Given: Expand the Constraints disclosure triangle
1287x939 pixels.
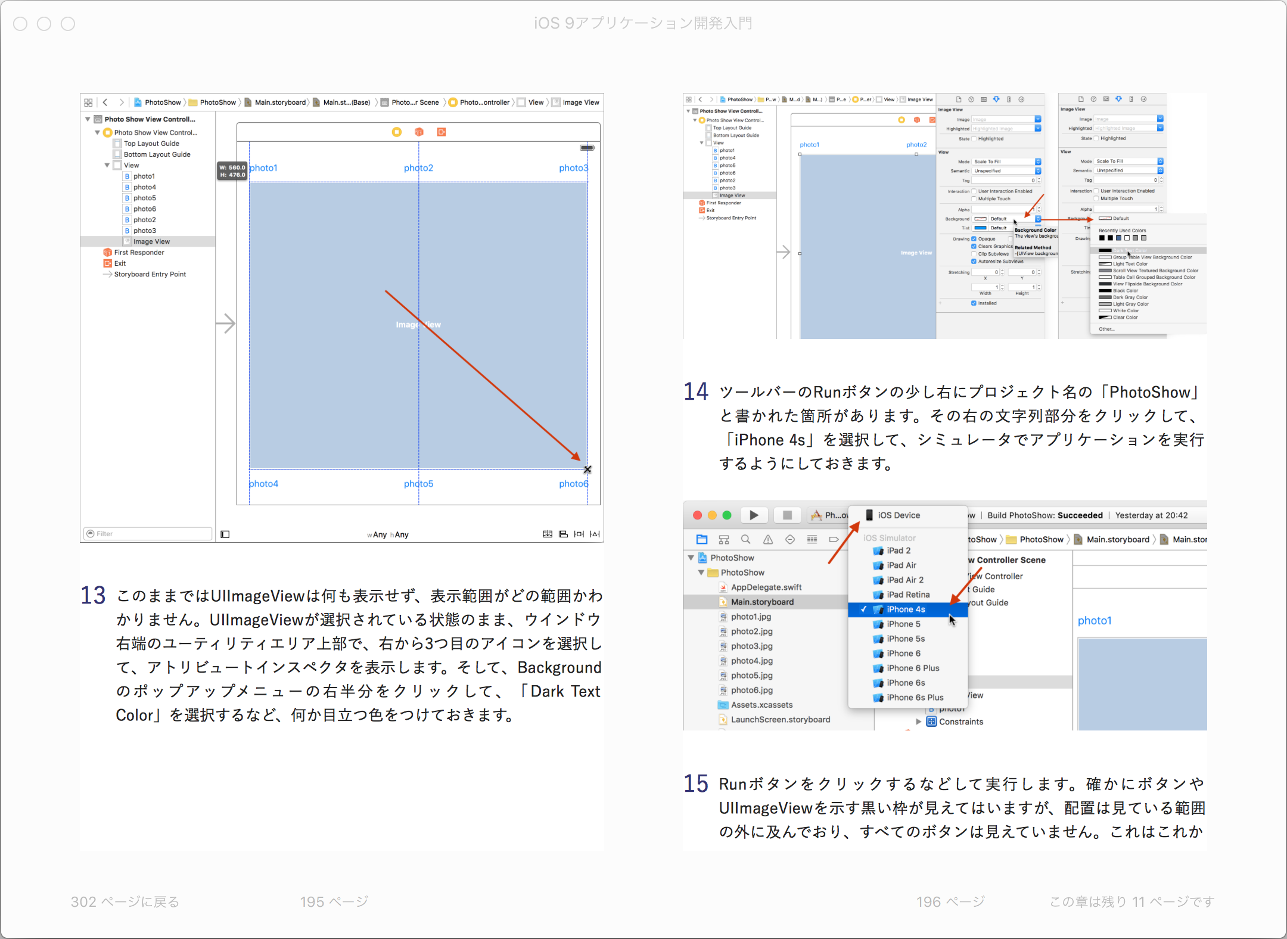Looking at the screenshot, I should tap(919, 722).
